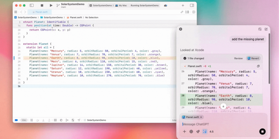Jump to bottom with down arrow button
The image size is (279, 139).
pos(223,106)
